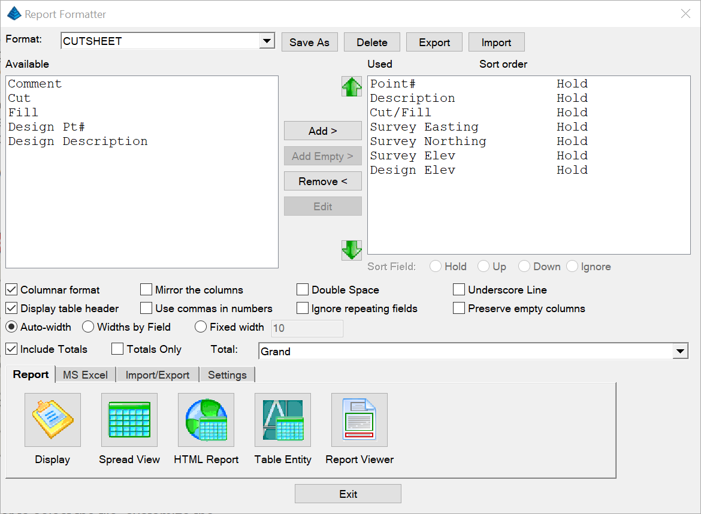Click the Add > button

[323, 131]
